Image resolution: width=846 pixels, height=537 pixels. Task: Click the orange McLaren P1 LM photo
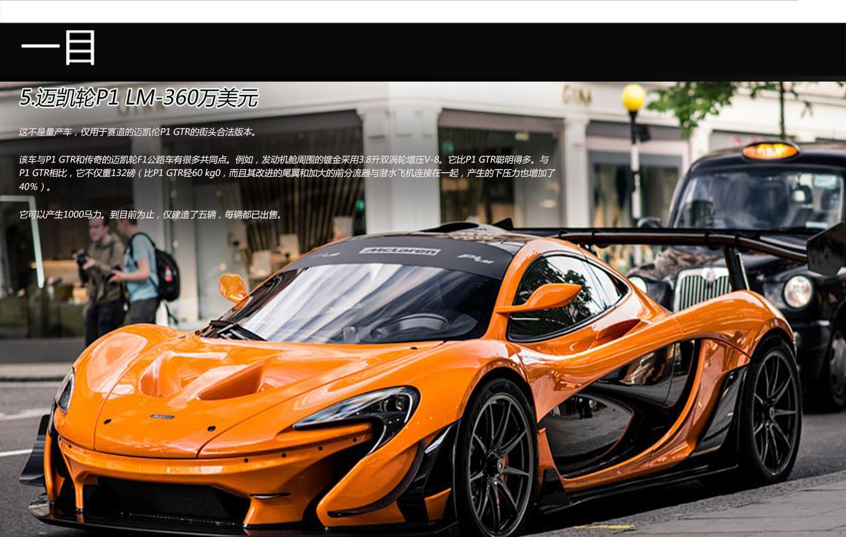click(423, 309)
